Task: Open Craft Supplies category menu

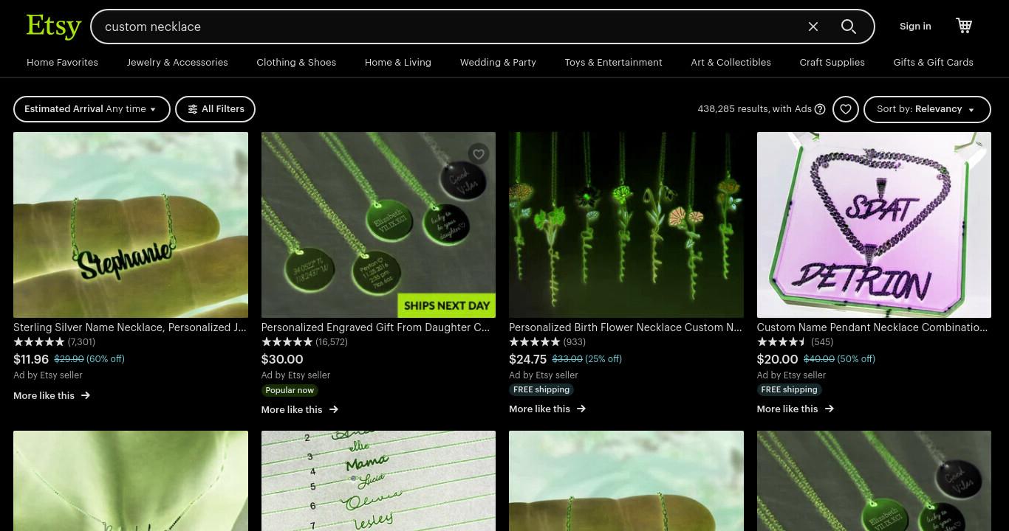Action: tap(832, 63)
